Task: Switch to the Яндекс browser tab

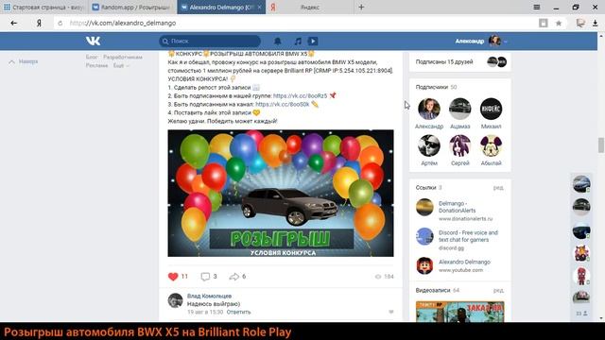Action: [309, 7]
